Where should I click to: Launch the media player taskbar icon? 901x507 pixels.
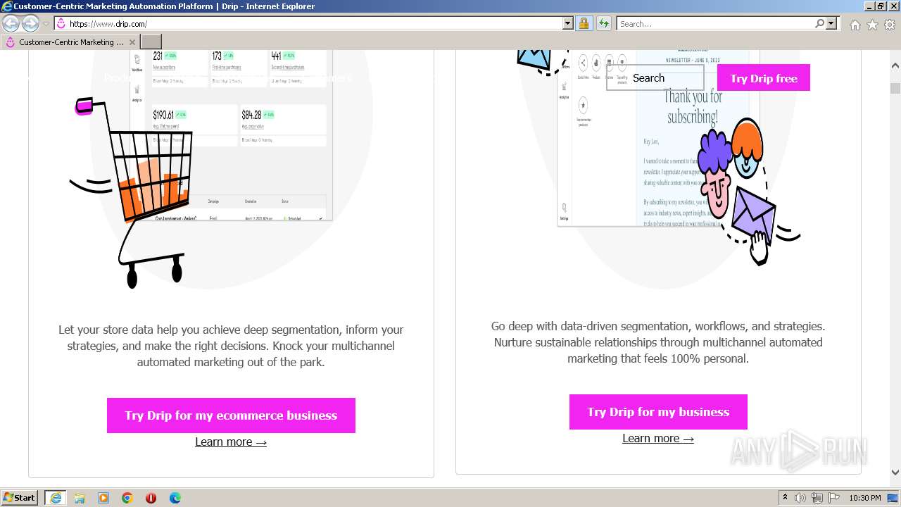tap(103, 498)
